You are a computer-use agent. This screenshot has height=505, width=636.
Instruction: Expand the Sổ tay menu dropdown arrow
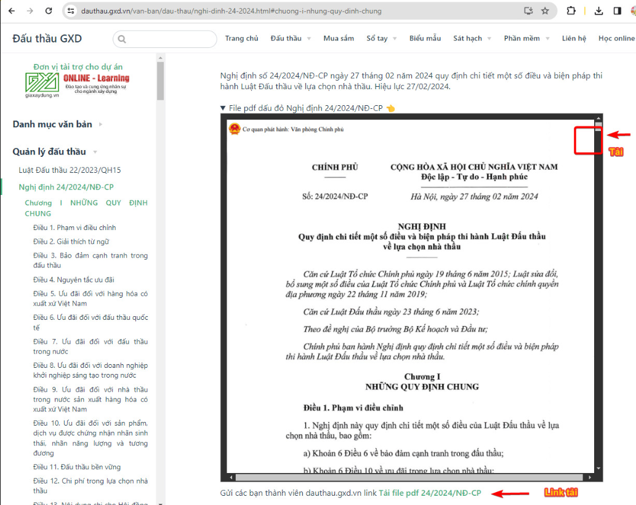(395, 39)
